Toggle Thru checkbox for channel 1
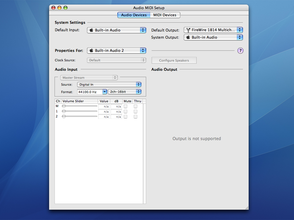The image size is (294, 220). tap(136, 111)
